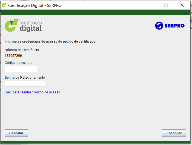Click the green Certificação Digital logo mark
Viewport: 192px width, 145px height.
click(x=12, y=25)
